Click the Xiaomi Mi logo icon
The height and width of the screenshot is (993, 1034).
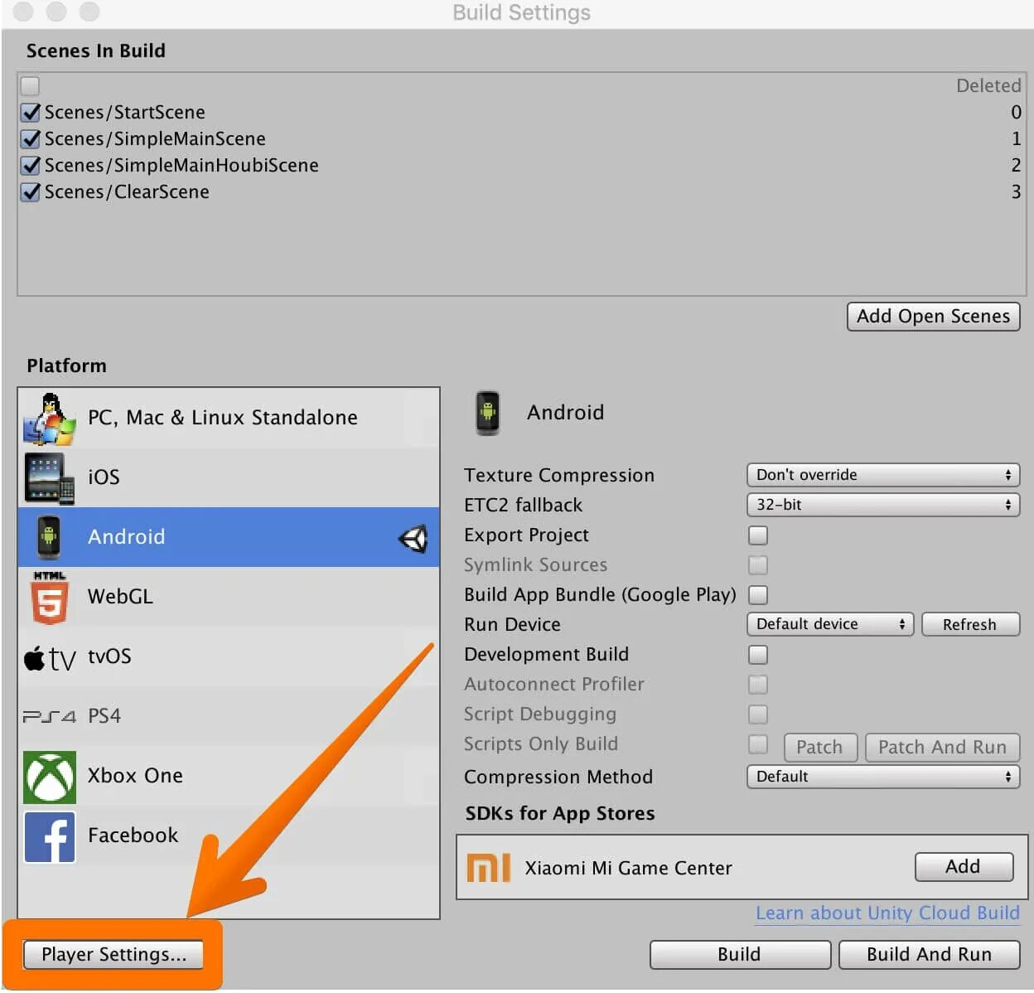[489, 868]
